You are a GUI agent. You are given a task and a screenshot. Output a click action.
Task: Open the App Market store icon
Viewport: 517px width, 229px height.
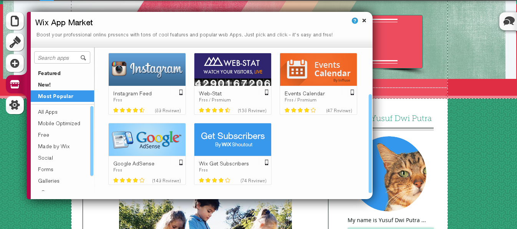[15, 84]
